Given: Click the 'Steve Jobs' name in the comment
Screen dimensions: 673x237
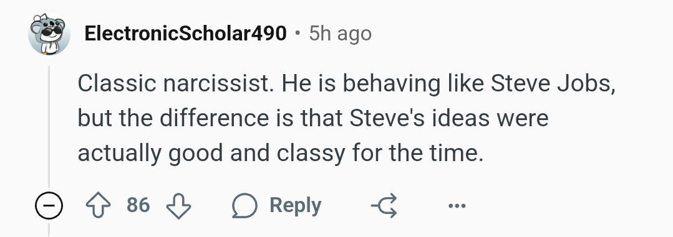Looking at the screenshot, I should tap(553, 83).
